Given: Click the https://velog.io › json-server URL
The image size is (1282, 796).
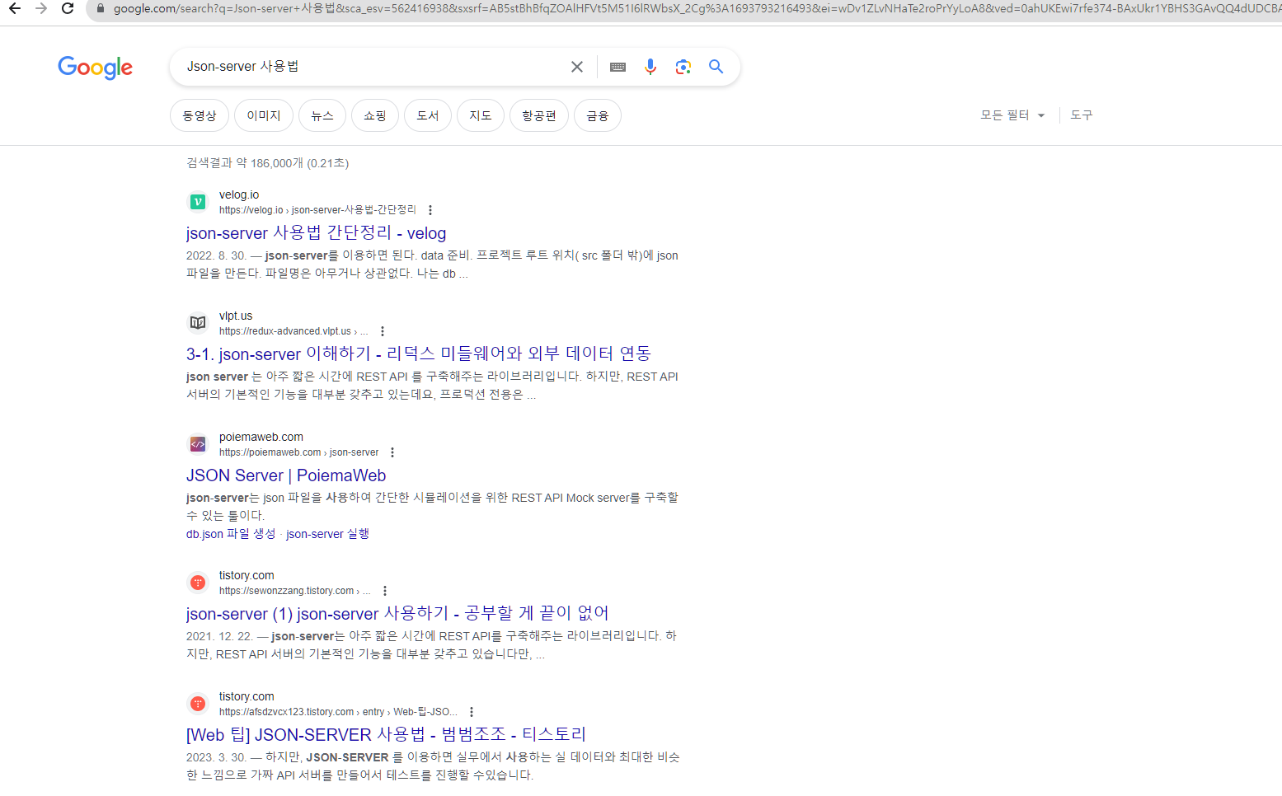Looking at the screenshot, I should point(318,210).
